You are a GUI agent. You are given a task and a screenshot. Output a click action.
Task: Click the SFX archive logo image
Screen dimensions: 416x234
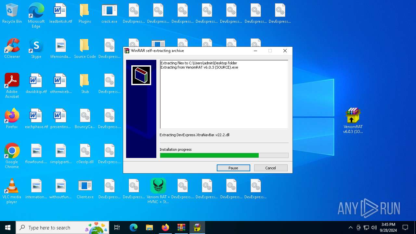[141, 75]
